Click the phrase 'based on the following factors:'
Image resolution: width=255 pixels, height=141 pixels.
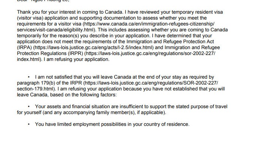click(x=84, y=95)
